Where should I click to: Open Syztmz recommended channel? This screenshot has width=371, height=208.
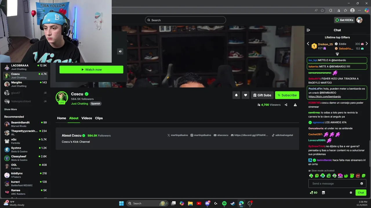[25, 150]
